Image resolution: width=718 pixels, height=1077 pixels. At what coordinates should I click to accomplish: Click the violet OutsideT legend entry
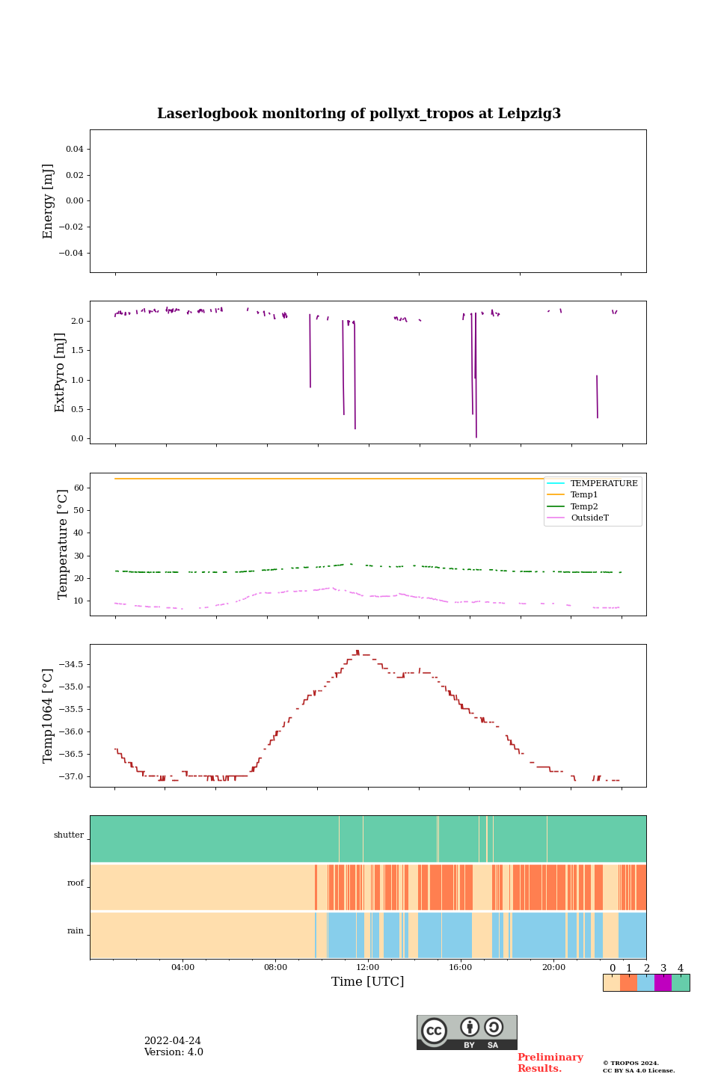point(589,518)
